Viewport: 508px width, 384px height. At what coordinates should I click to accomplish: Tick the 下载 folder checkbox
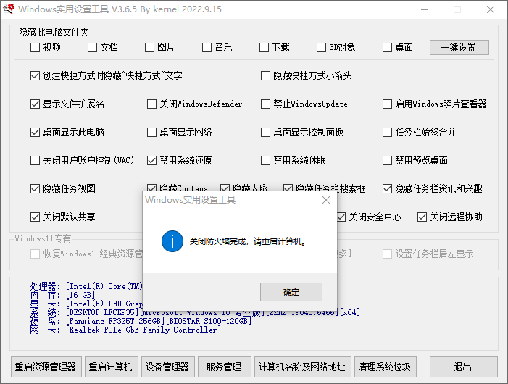point(264,48)
